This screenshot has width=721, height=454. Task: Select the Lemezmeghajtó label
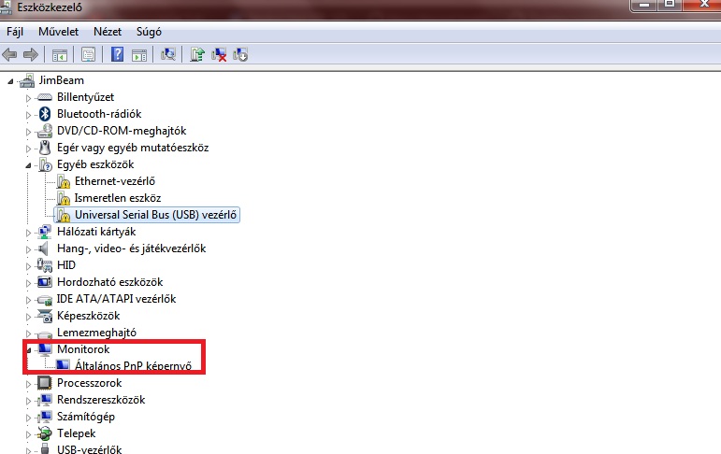[x=96, y=333]
